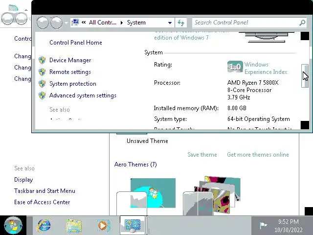The image size is (313, 235).
Task: Click the Device Manager shield icon
Action: pos(42,60)
